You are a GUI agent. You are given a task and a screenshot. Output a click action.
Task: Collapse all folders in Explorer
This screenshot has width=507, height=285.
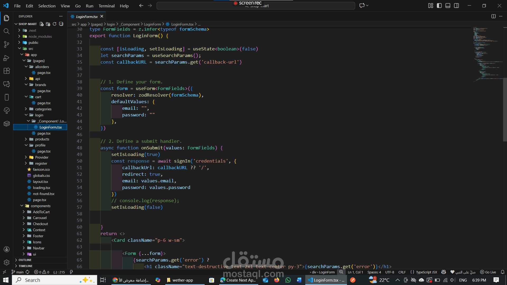tap(61, 24)
